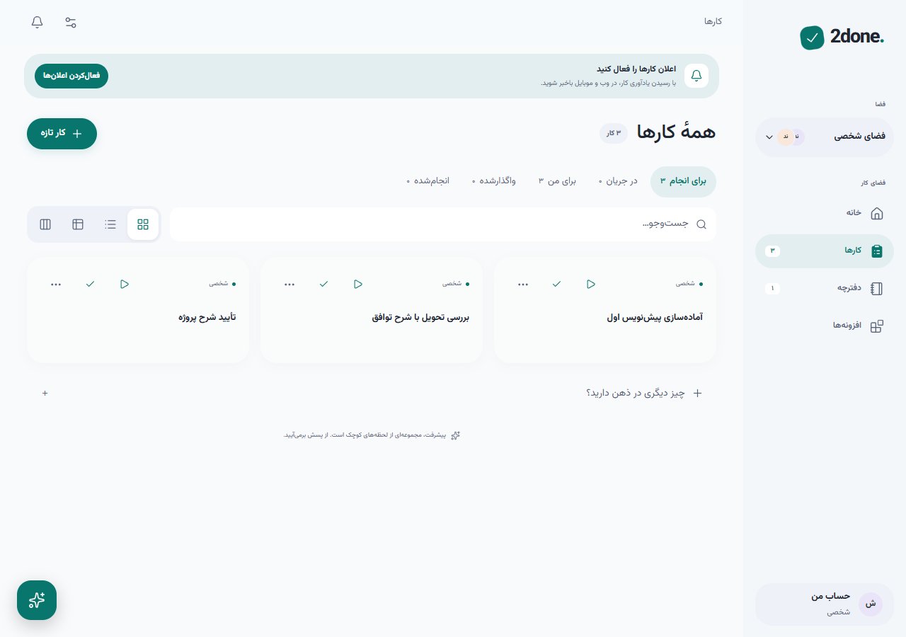Start the task تأیید شرح پروژه
Viewport: 906px width, 637px height.
(125, 284)
